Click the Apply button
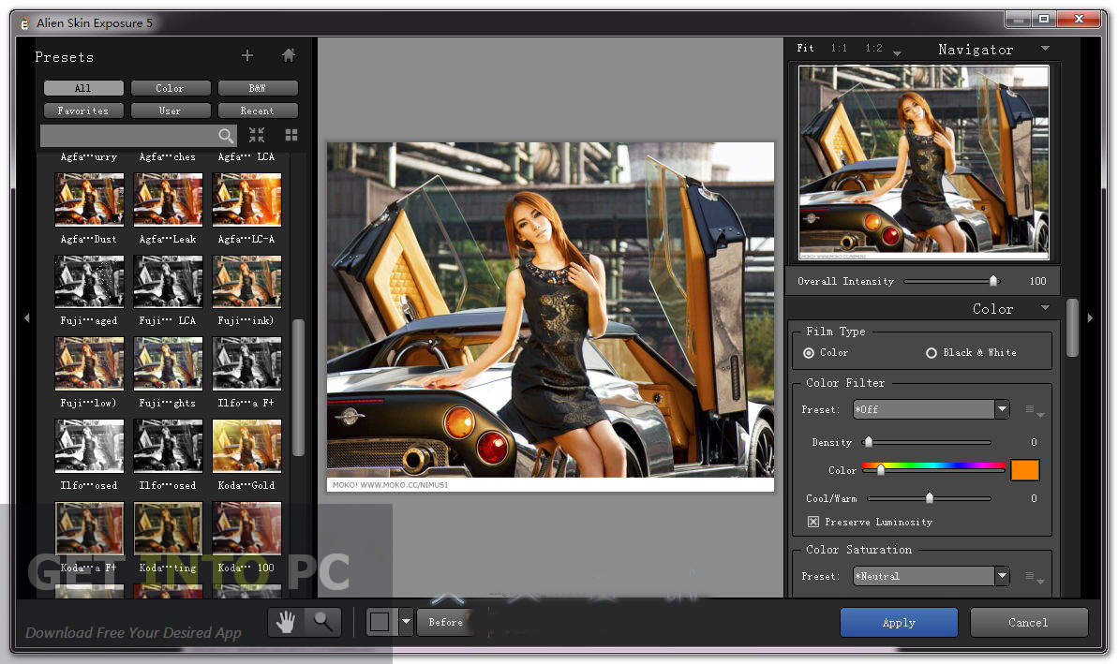 click(899, 623)
